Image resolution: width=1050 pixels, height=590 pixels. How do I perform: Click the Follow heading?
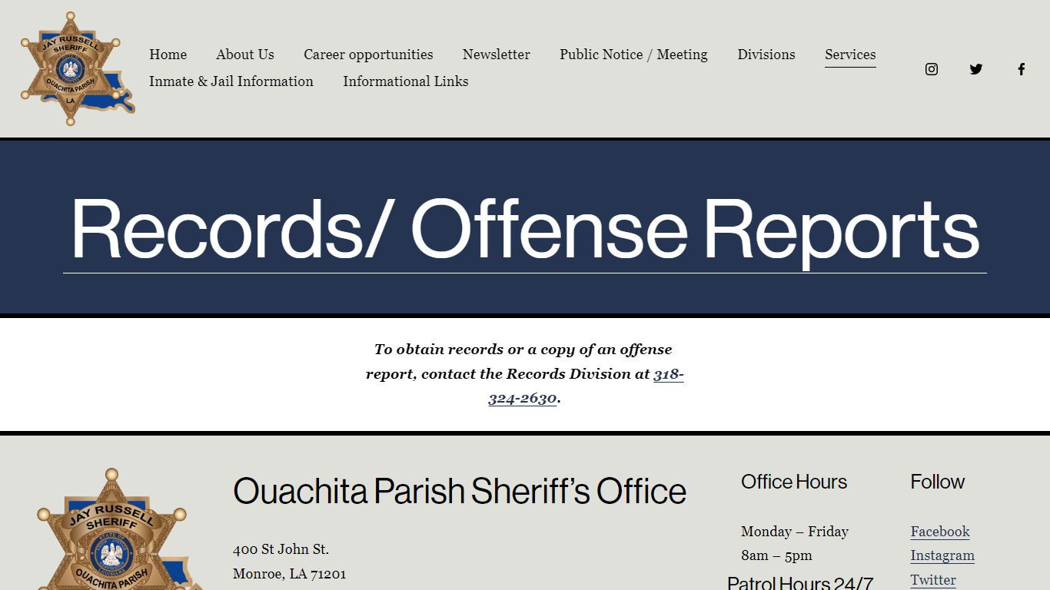coord(937,482)
